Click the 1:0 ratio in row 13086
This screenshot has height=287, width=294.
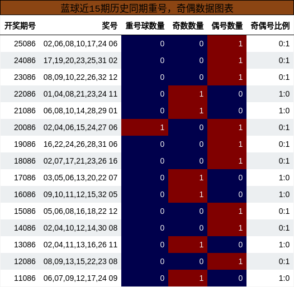tap(284, 245)
